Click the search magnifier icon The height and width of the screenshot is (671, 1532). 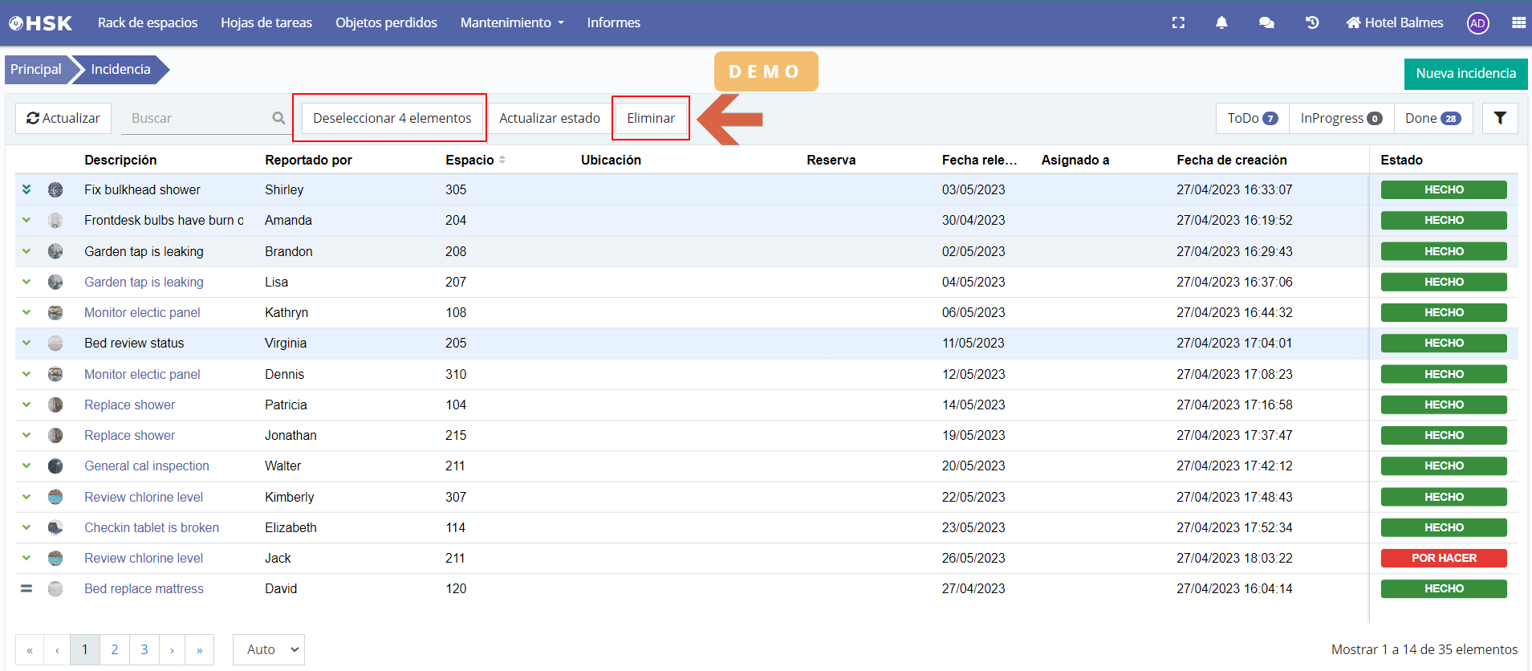pyautogui.click(x=278, y=118)
